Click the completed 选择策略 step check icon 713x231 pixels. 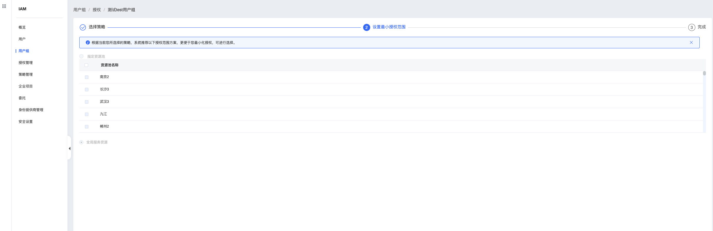(83, 27)
